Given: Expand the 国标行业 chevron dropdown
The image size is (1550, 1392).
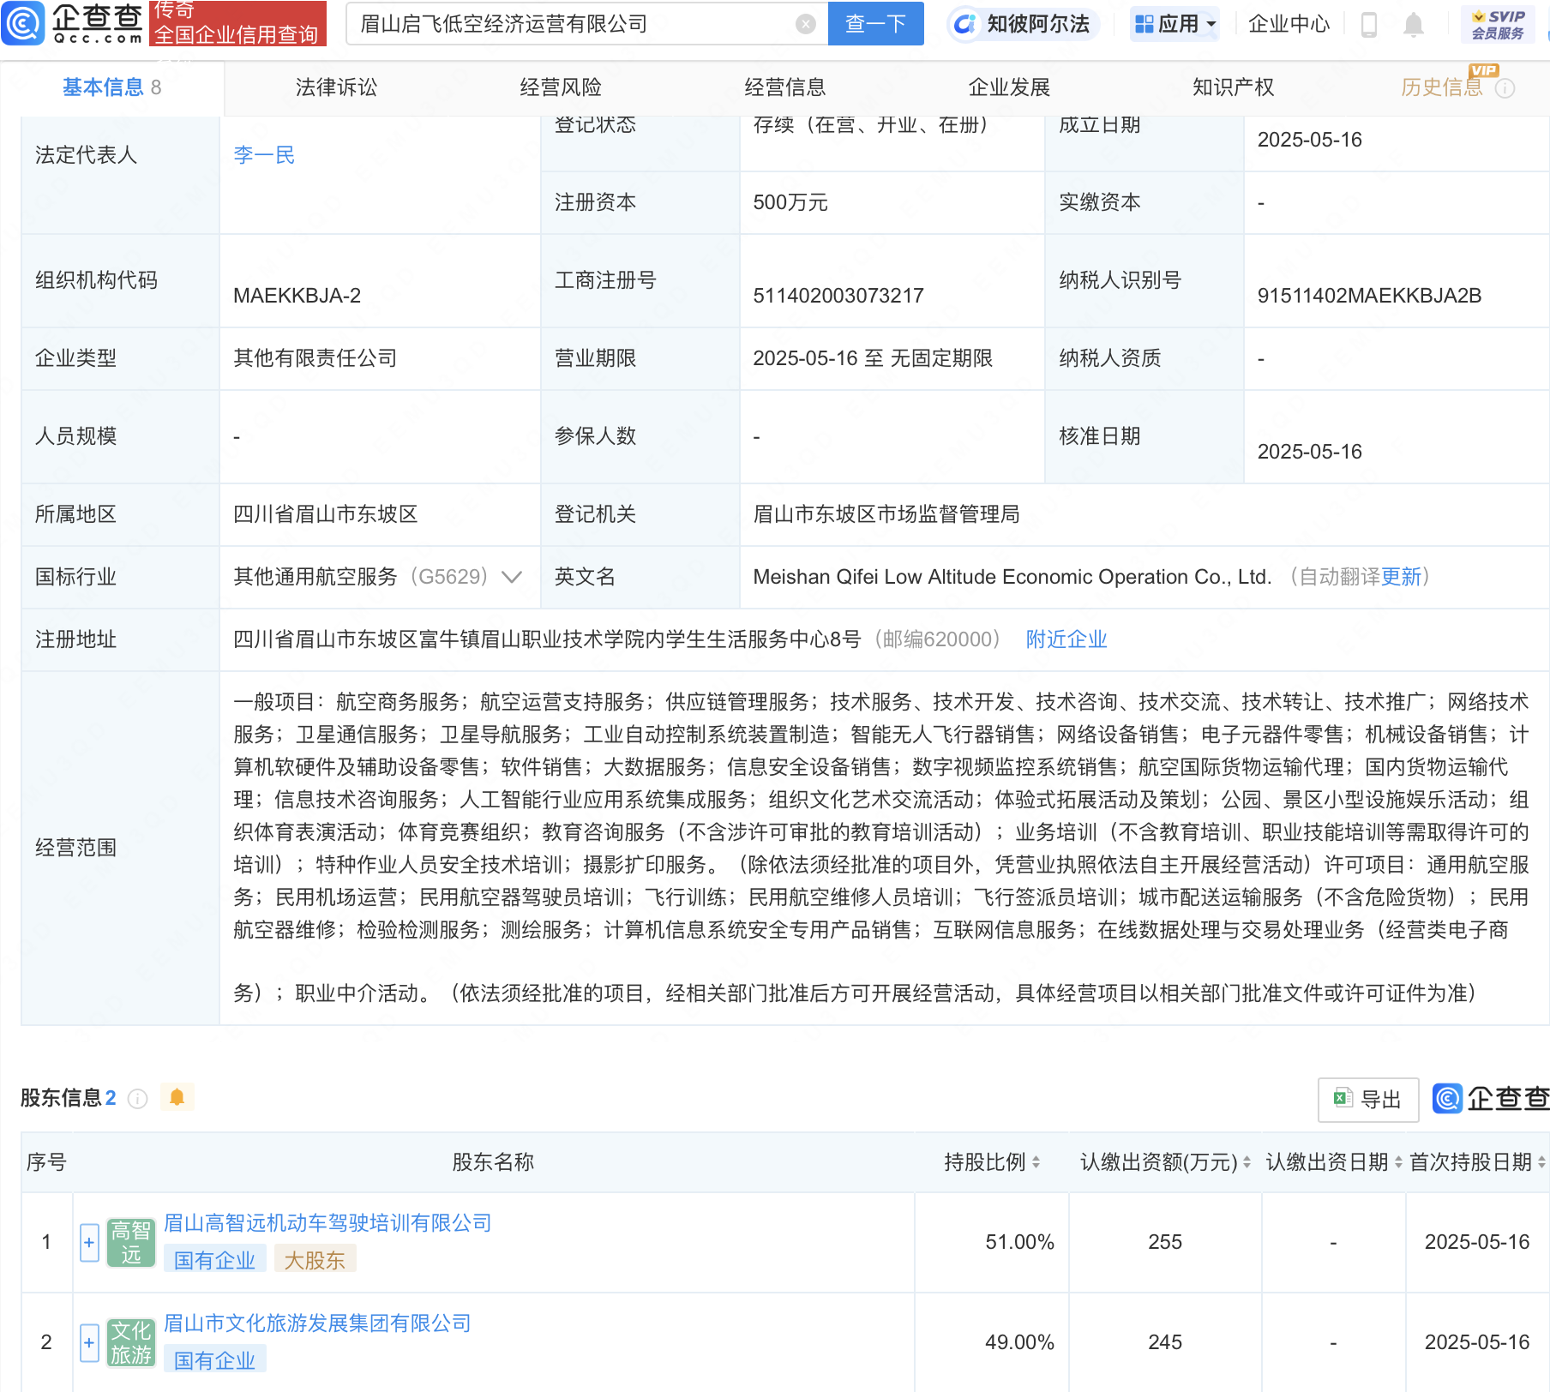Looking at the screenshot, I should pyautogui.click(x=512, y=577).
